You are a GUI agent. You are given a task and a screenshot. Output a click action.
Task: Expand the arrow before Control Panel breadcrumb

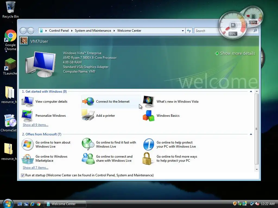tap(46, 31)
